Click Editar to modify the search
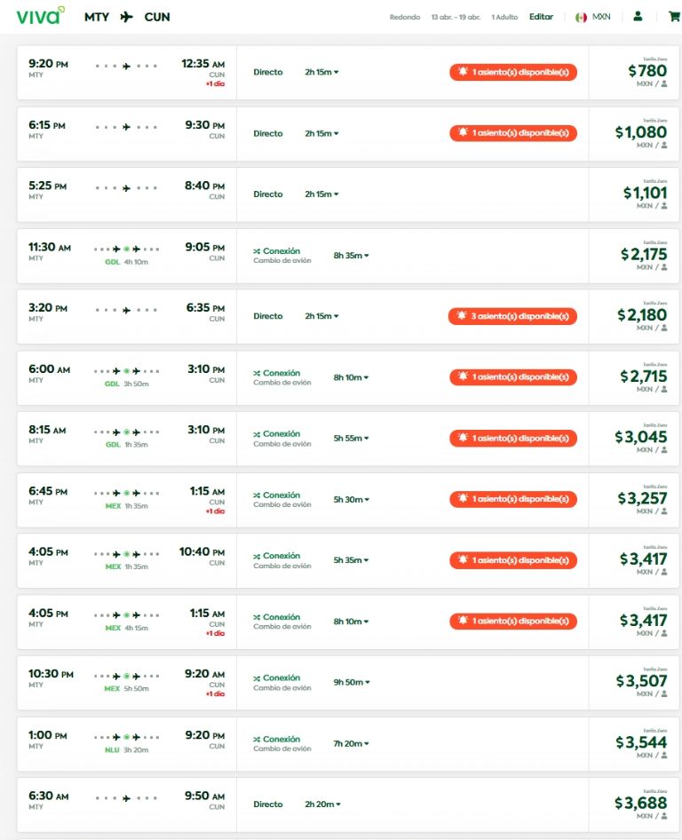Image resolution: width=682 pixels, height=840 pixels. (541, 17)
